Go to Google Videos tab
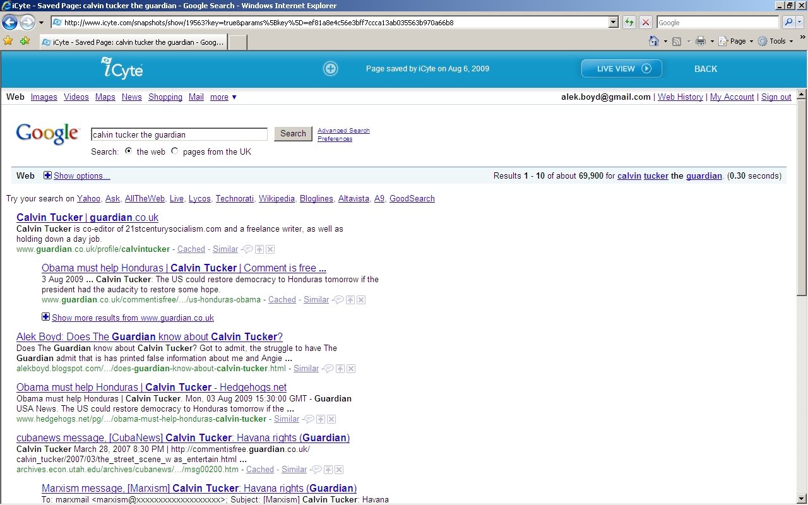Image resolution: width=808 pixels, height=505 pixels. pos(76,97)
